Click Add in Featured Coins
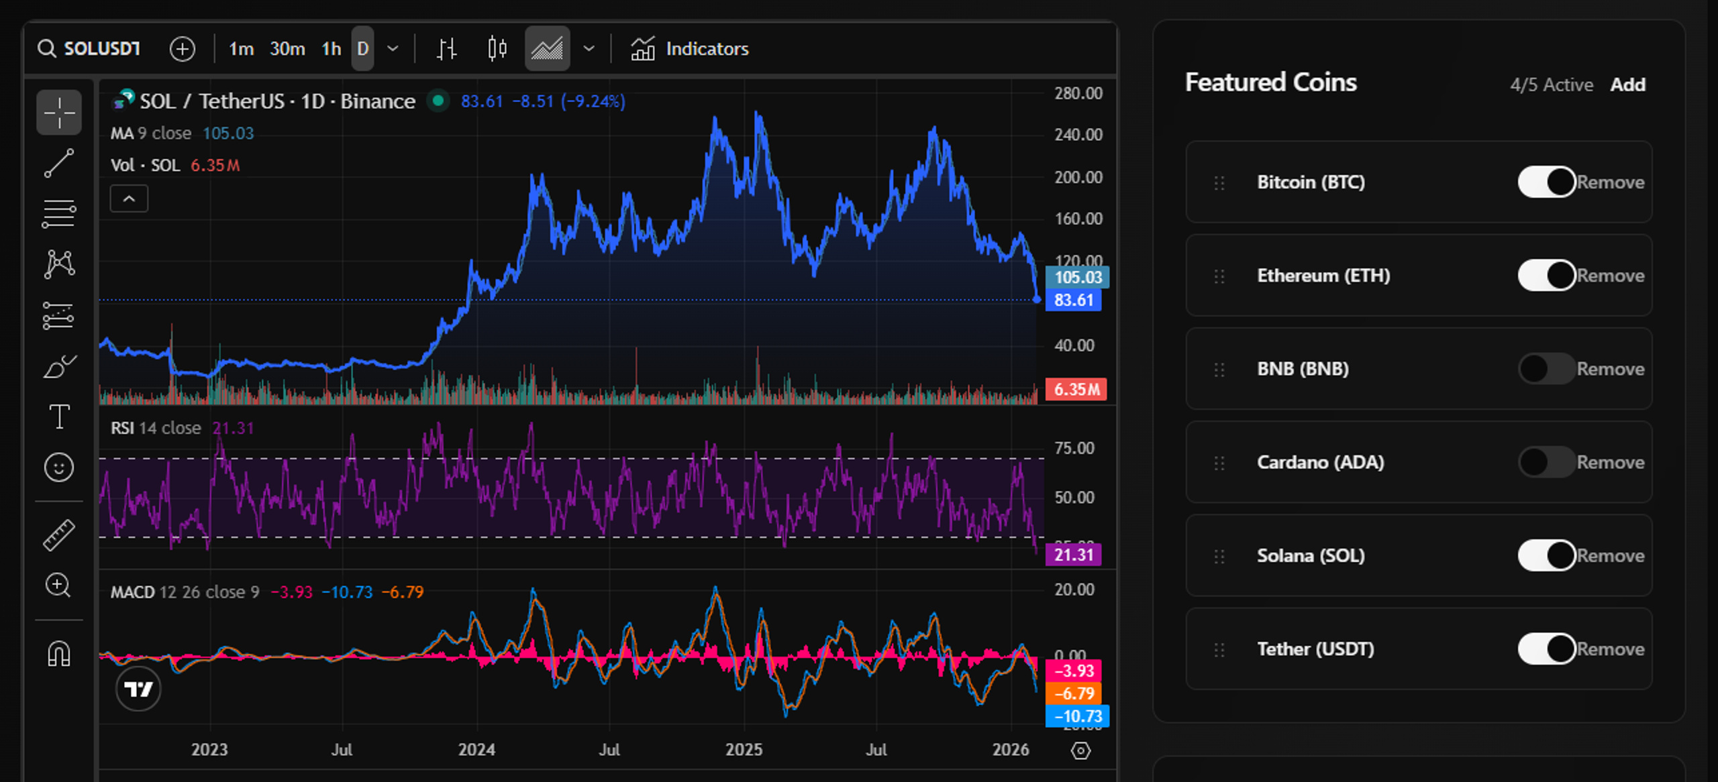 [1628, 85]
